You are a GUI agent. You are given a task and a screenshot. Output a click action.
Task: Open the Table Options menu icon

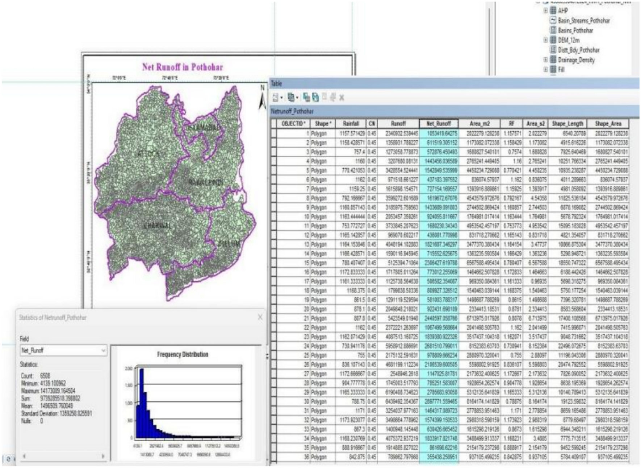(x=276, y=97)
